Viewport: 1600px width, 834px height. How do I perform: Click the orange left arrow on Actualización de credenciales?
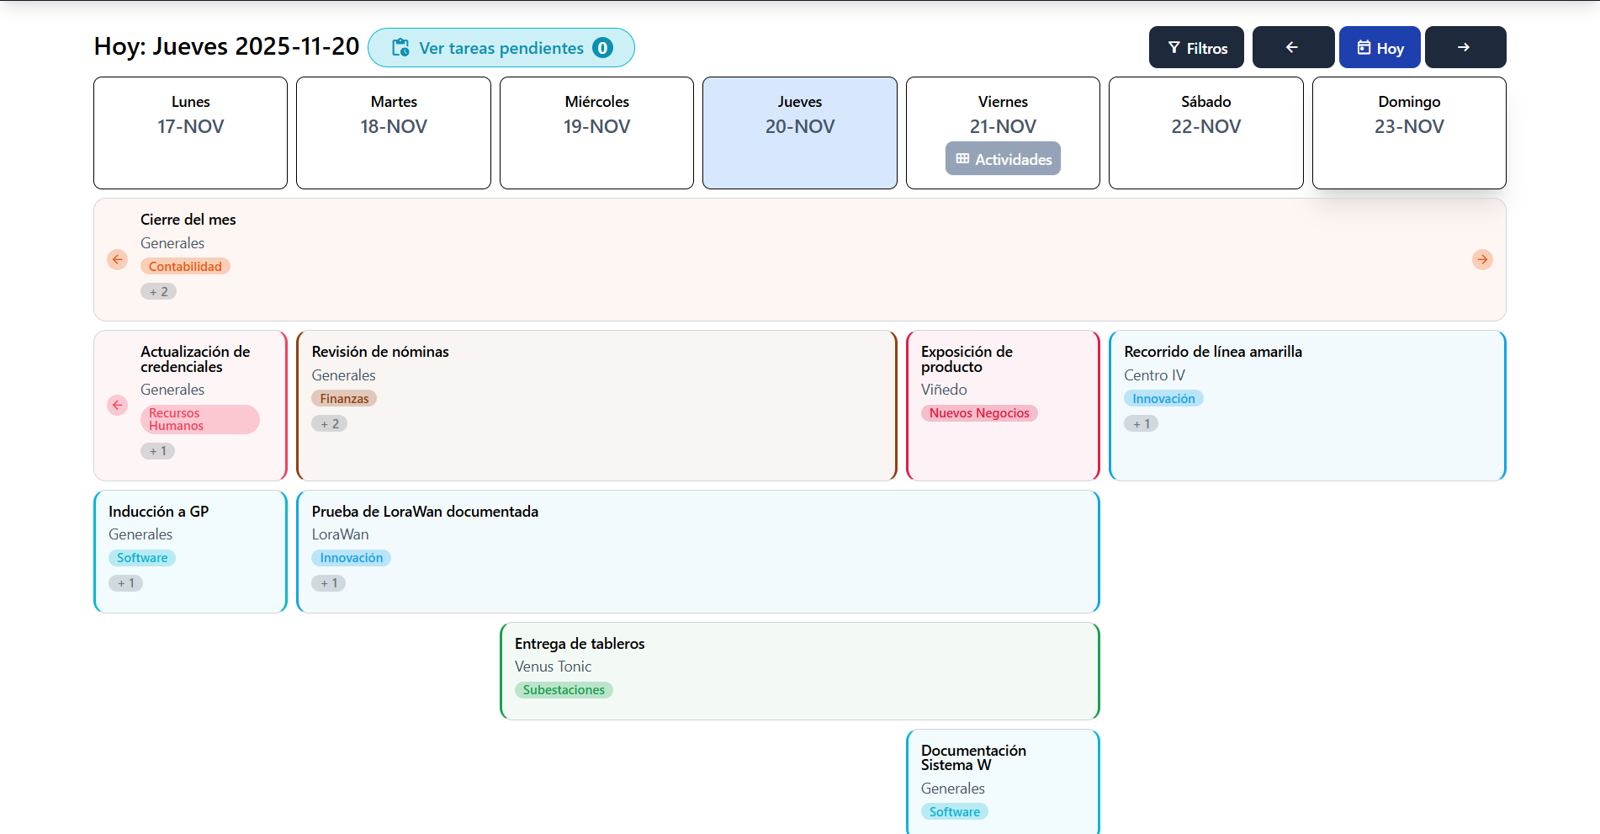[x=117, y=405]
